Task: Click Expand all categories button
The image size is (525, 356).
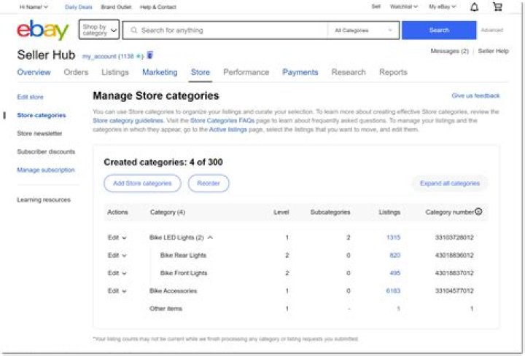Action: (450, 183)
